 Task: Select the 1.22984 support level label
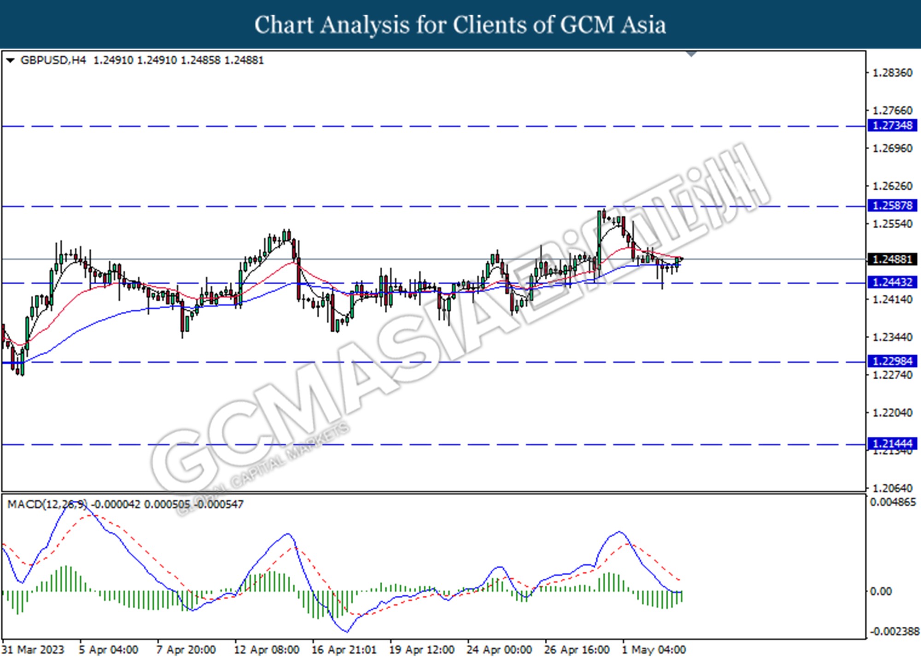pyautogui.click(x=892, y=361)
